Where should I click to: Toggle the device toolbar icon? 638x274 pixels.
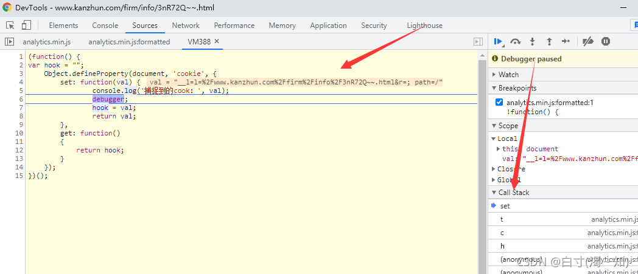point(26,25)
